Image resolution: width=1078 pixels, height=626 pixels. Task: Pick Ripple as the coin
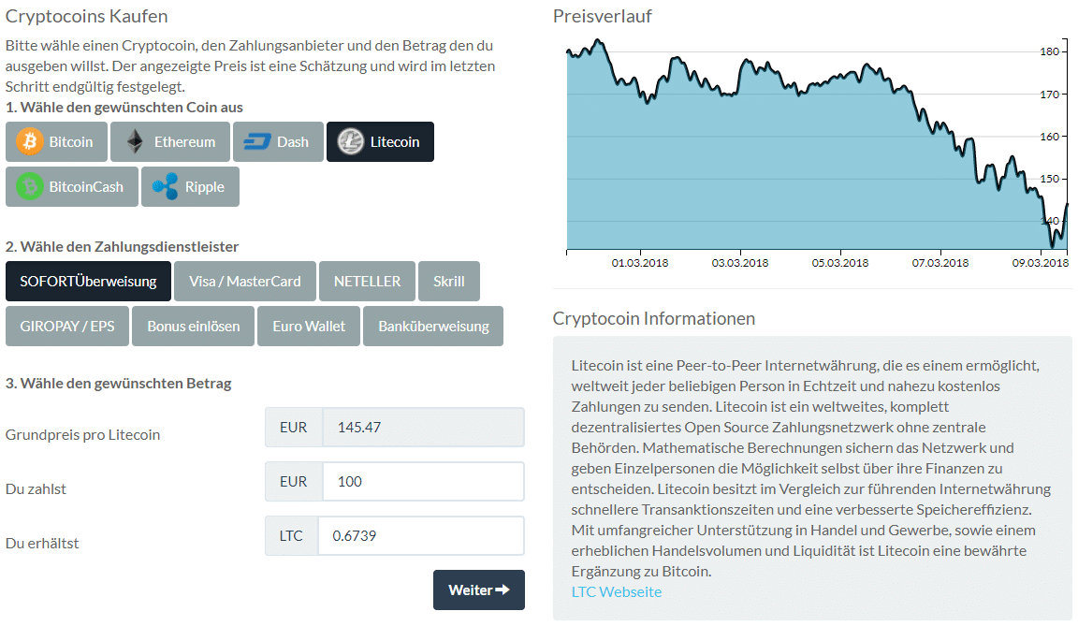point(191,186)
